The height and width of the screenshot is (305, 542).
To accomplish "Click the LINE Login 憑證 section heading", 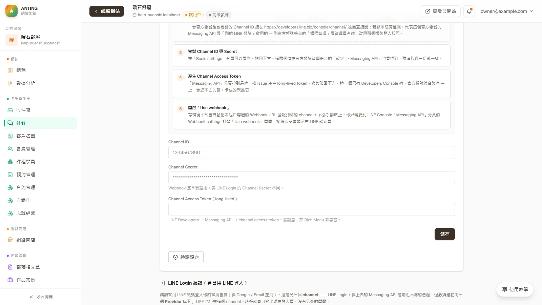I will (208, 283).
